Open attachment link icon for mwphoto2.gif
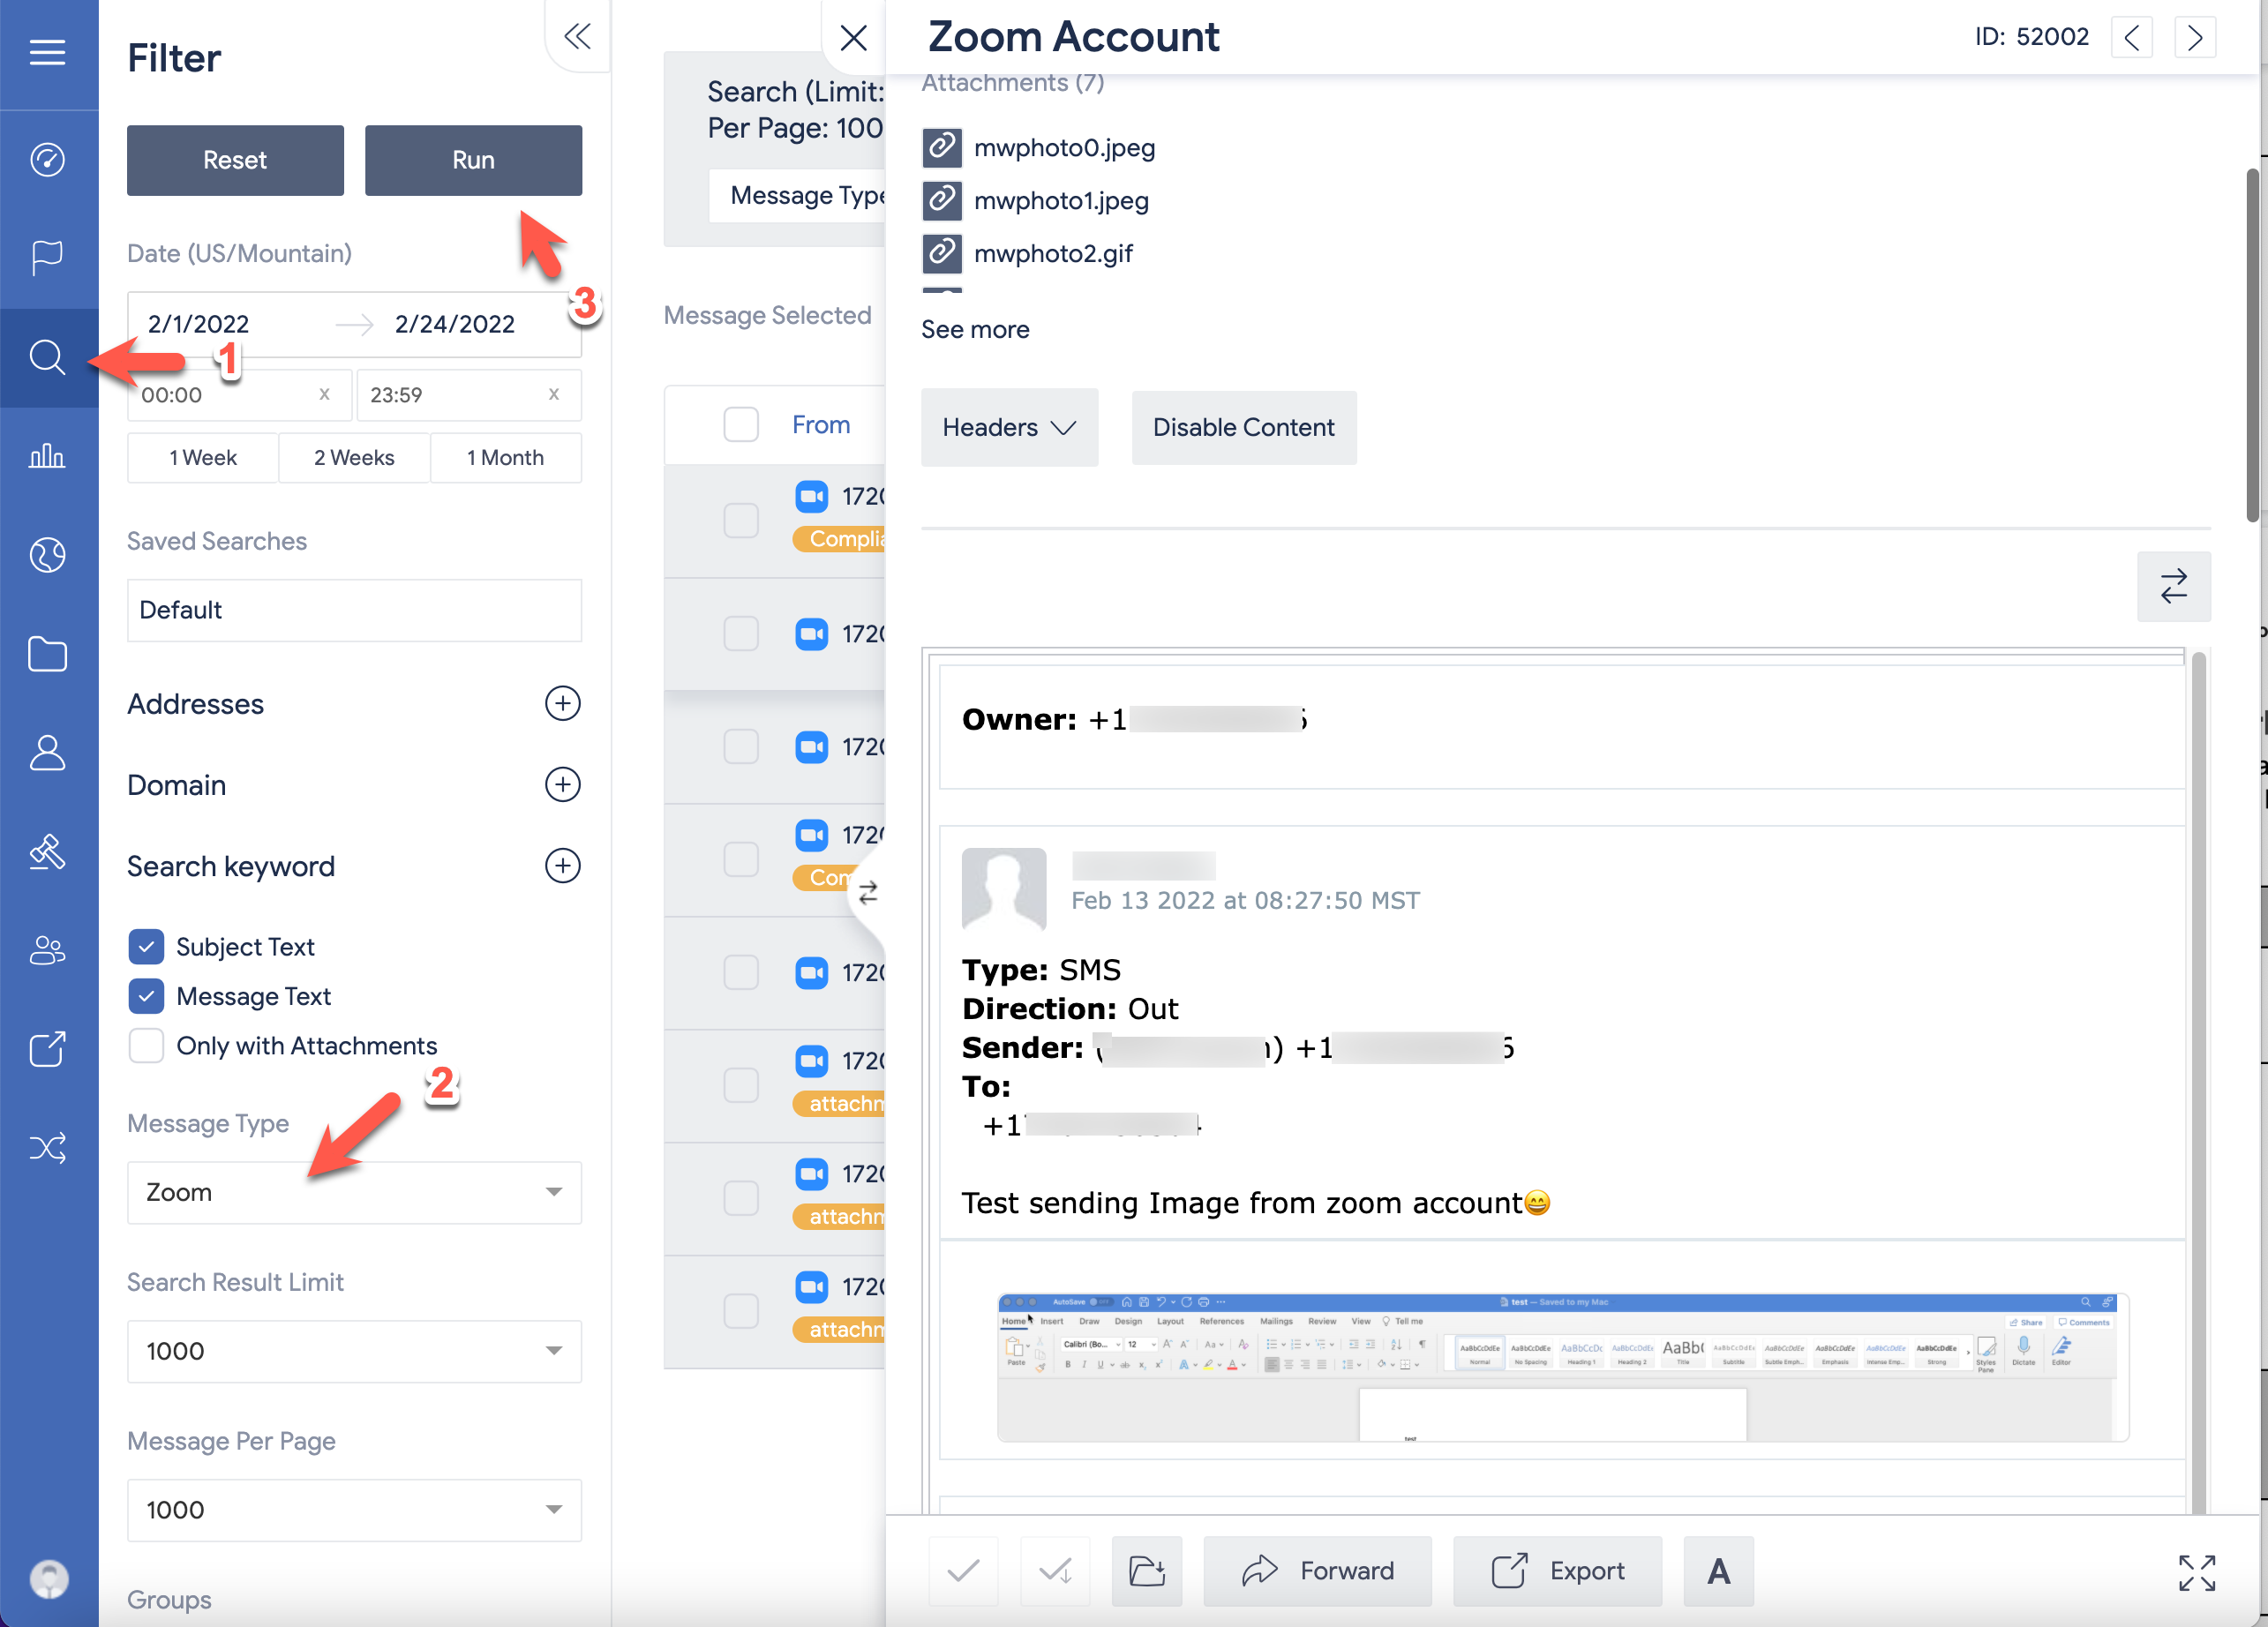 point(941,253)
